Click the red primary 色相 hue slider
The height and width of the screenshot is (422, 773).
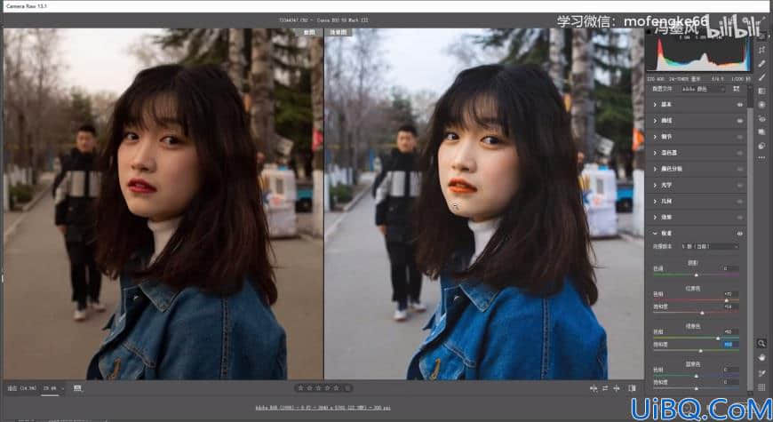[x=696, y=299]
